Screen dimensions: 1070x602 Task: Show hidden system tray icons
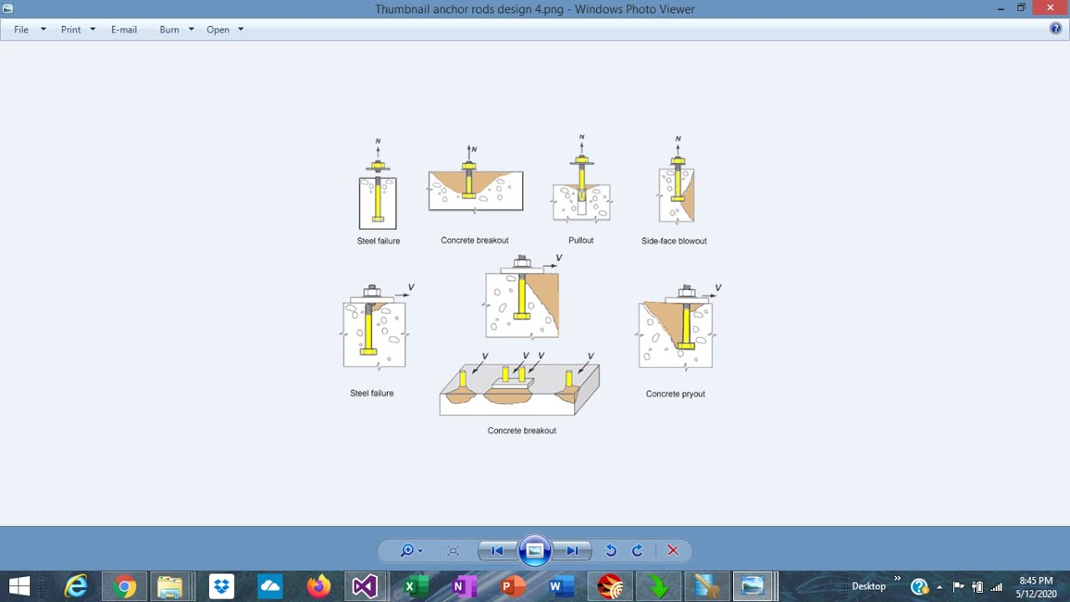tap(940, 587)
